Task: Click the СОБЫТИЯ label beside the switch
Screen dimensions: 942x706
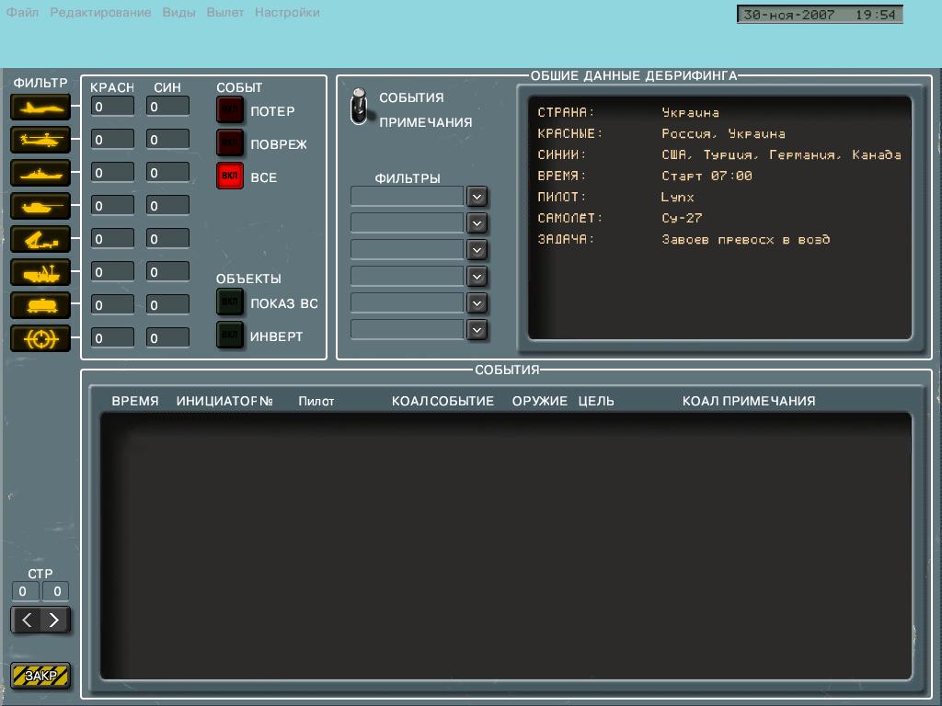Action: tap(411, 97)
